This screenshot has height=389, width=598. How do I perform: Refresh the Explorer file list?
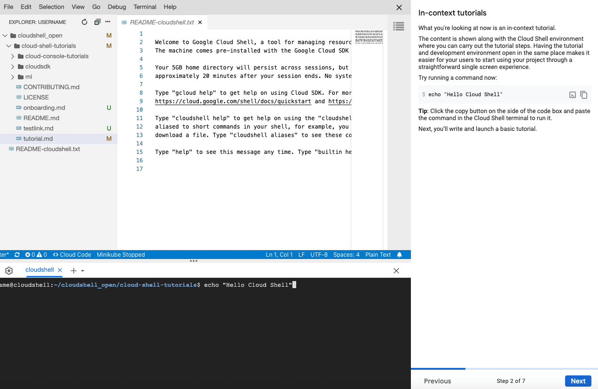point(84,22)
